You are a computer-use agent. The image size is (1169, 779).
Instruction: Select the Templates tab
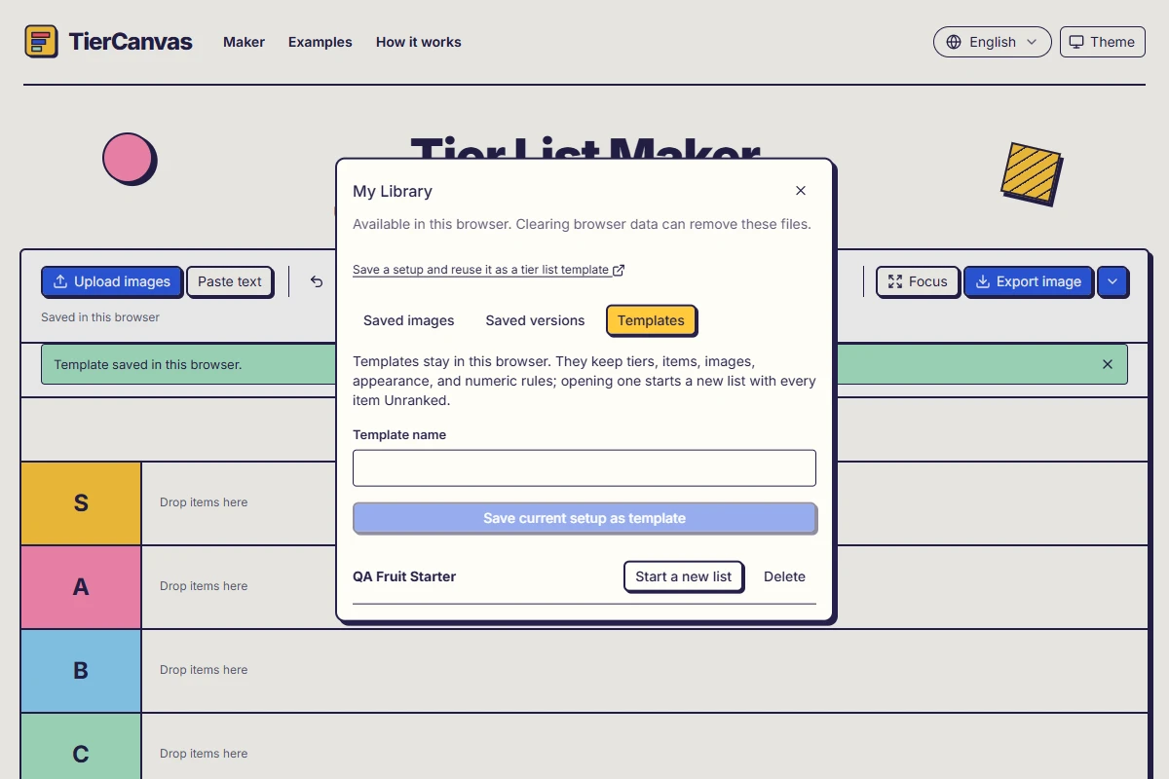(x=651, y=320)
